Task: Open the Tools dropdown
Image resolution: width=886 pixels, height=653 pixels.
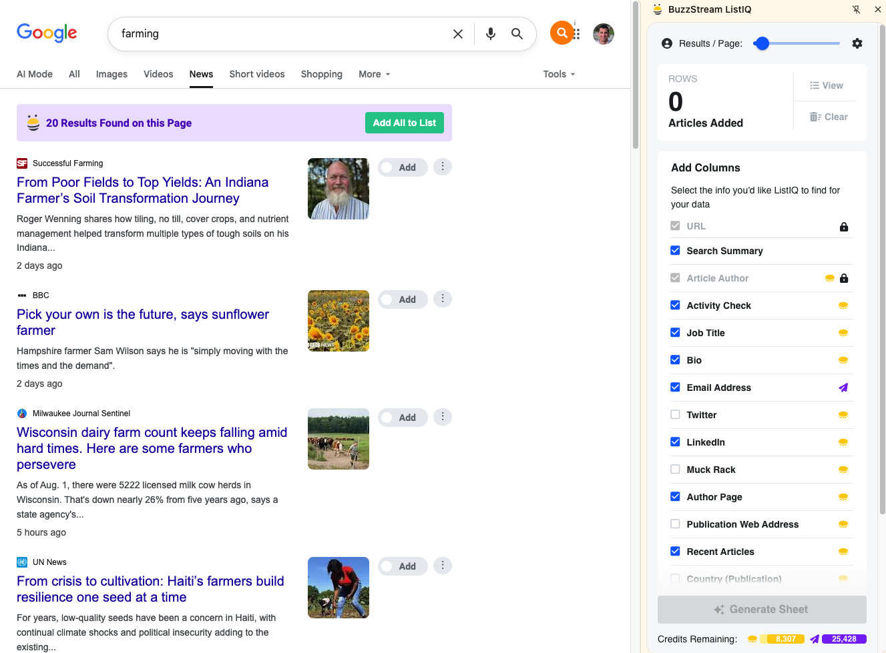Action: (x=558, y=74)
